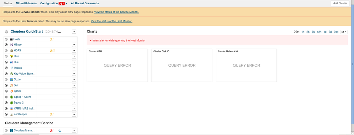Click the Hue service logo icon
The width and height of the screenshot is (354, 135).
(x=11, y=62)
